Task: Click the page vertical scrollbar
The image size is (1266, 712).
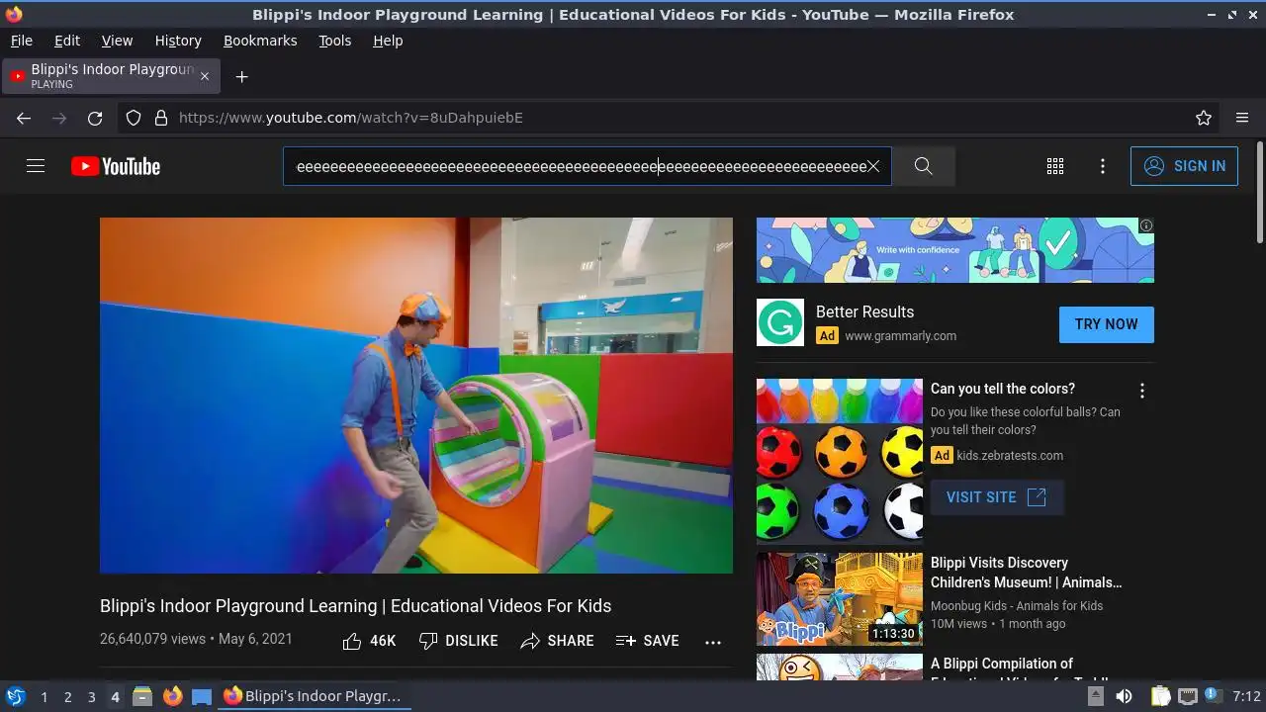Action: 1259,193
